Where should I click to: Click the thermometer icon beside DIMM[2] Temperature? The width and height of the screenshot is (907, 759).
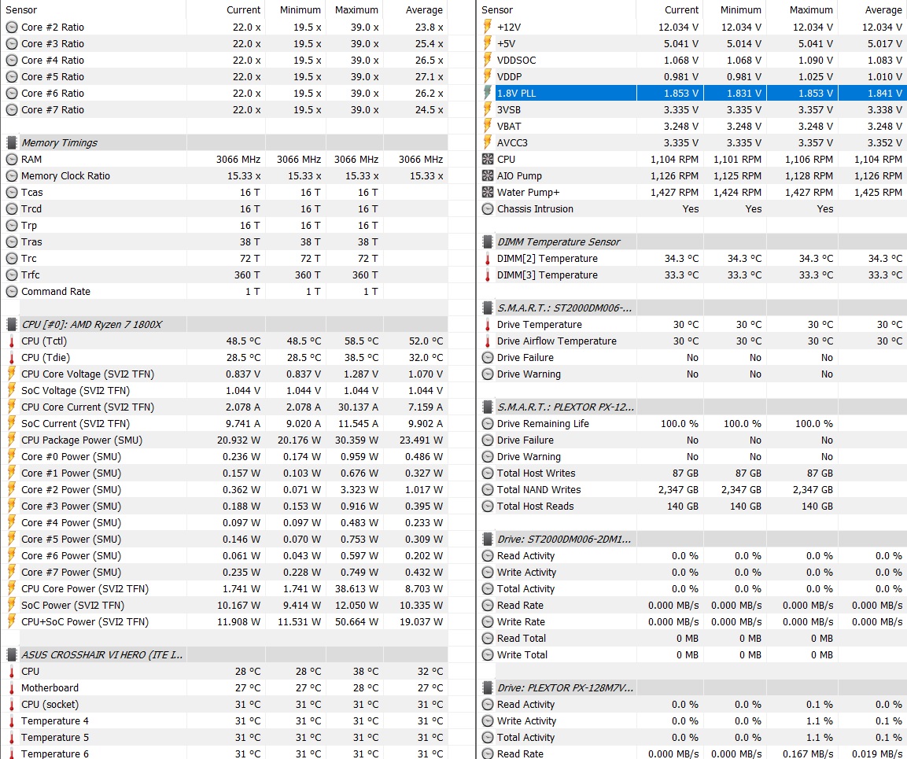pyautogui.click(x=487, y=259)
